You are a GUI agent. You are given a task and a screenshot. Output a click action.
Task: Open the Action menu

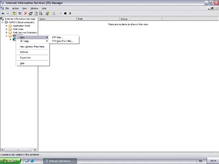[15, 8]
